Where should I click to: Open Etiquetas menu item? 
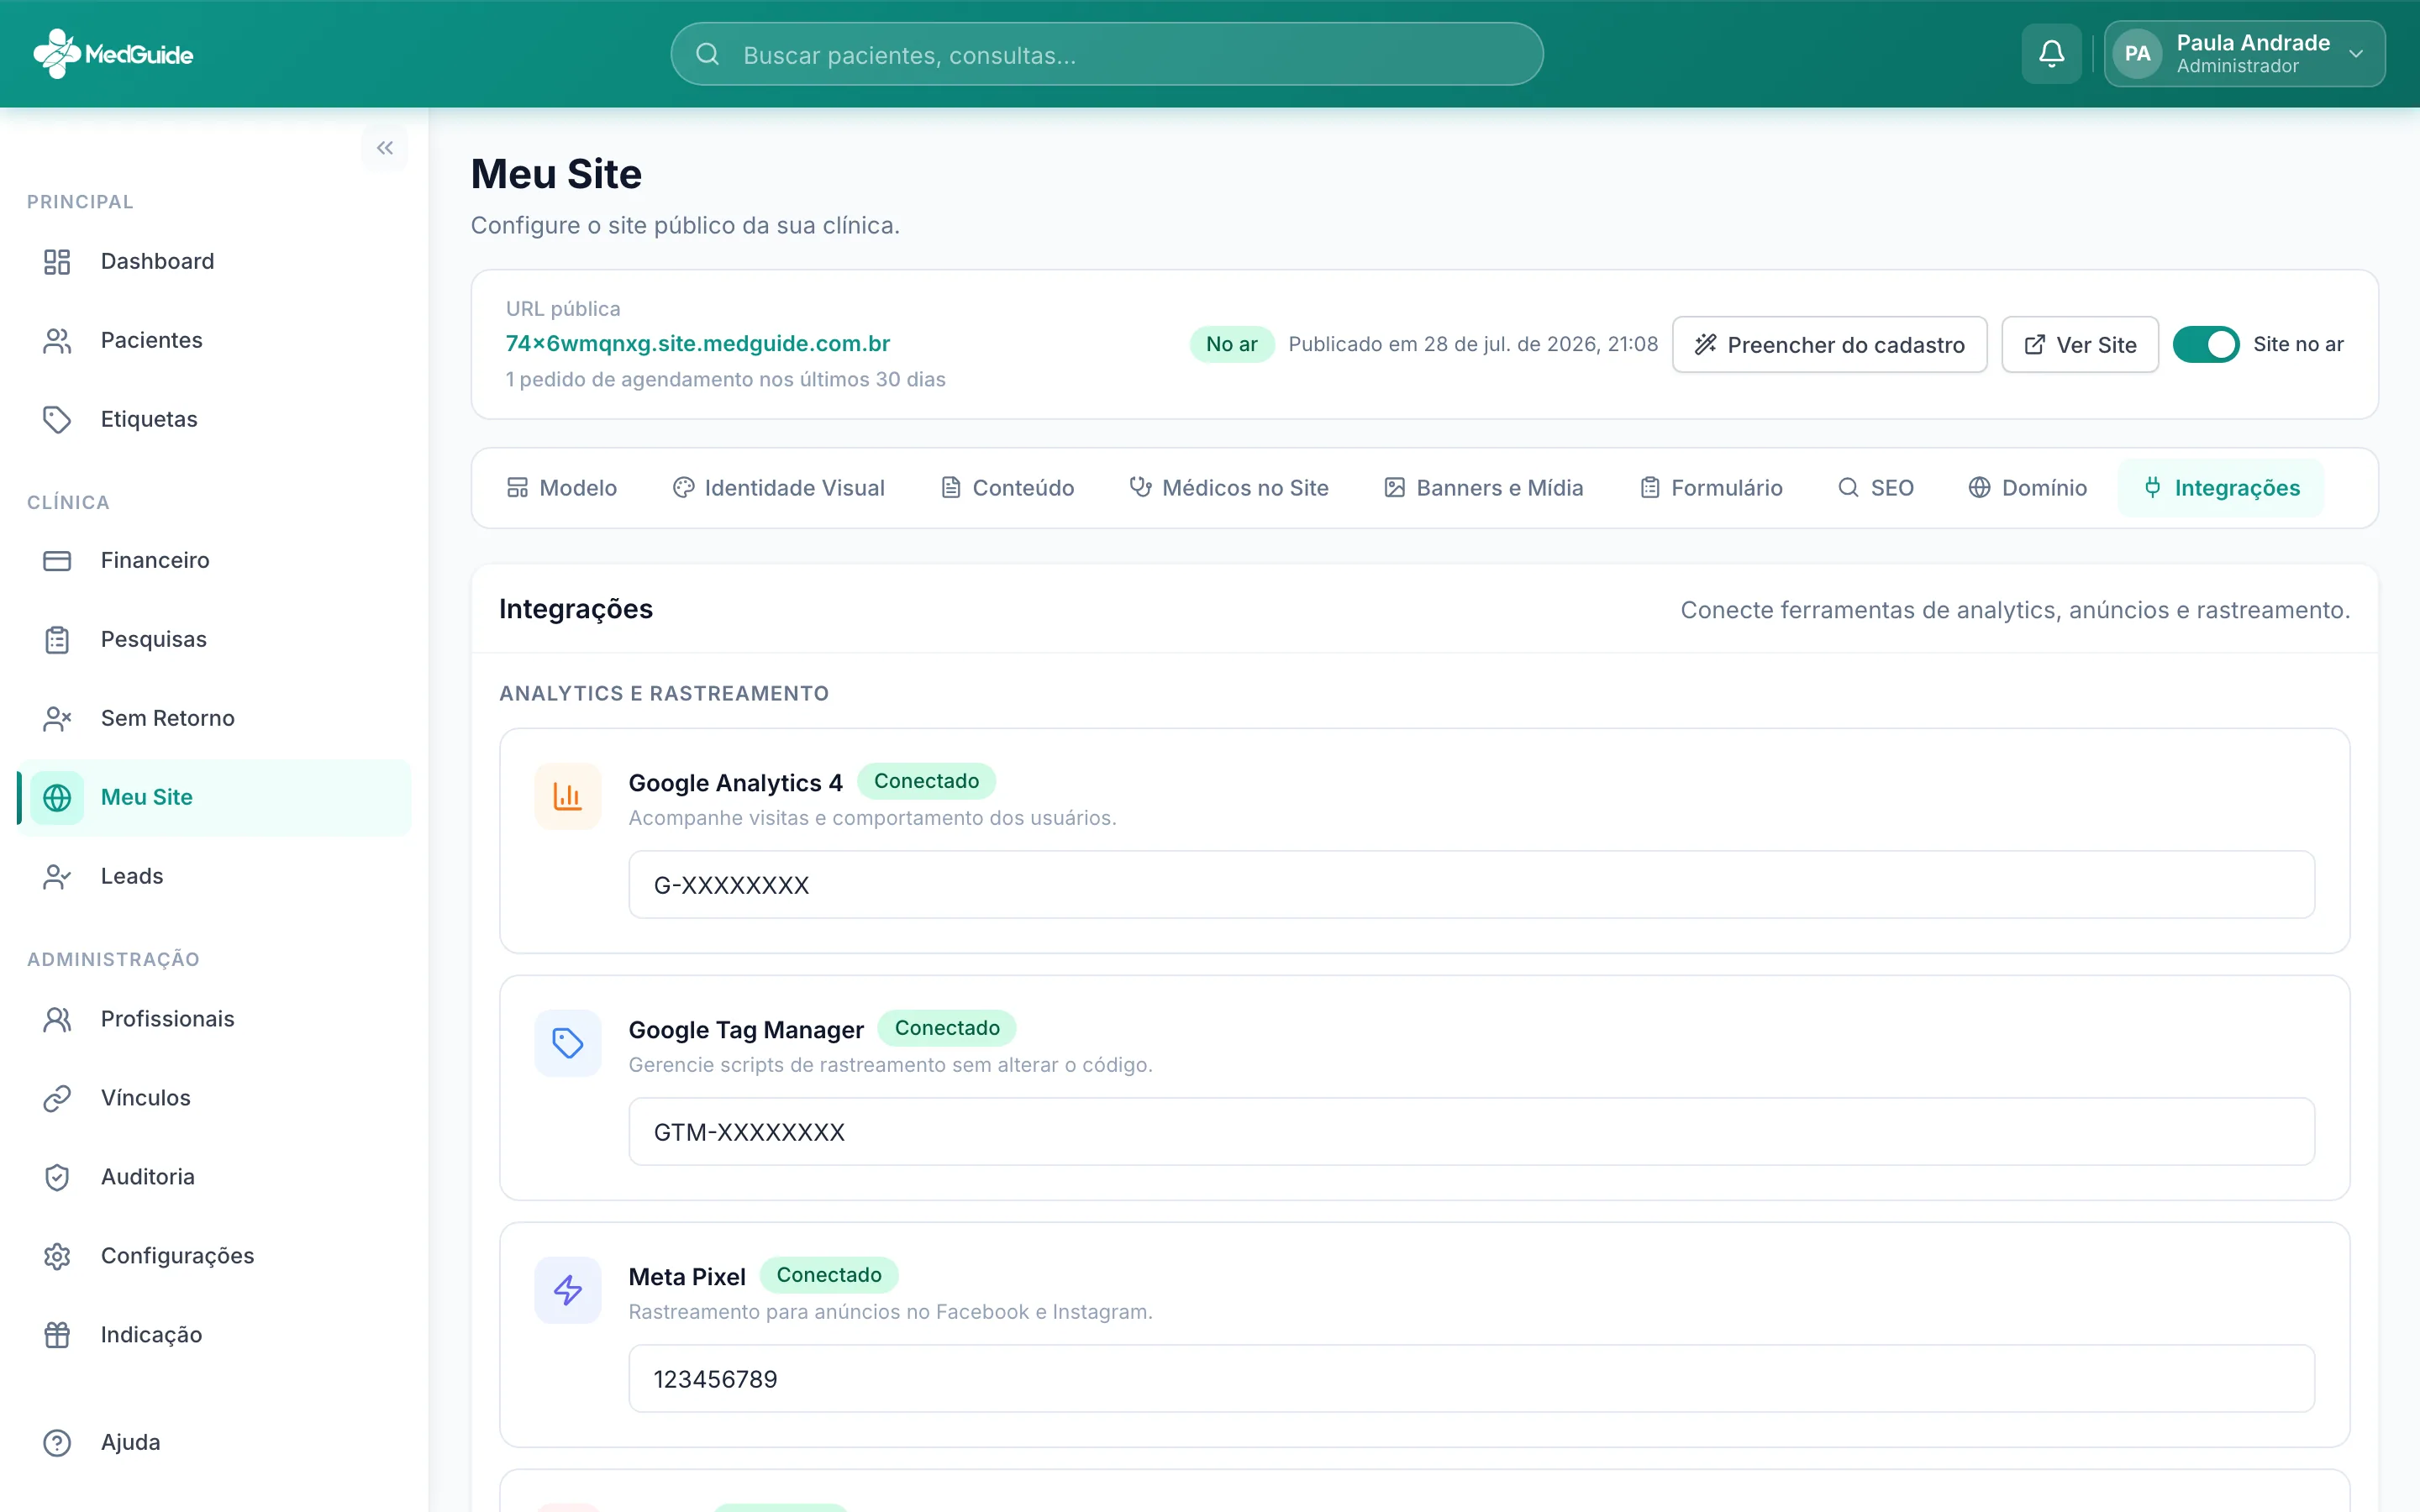tap(214, 420)
